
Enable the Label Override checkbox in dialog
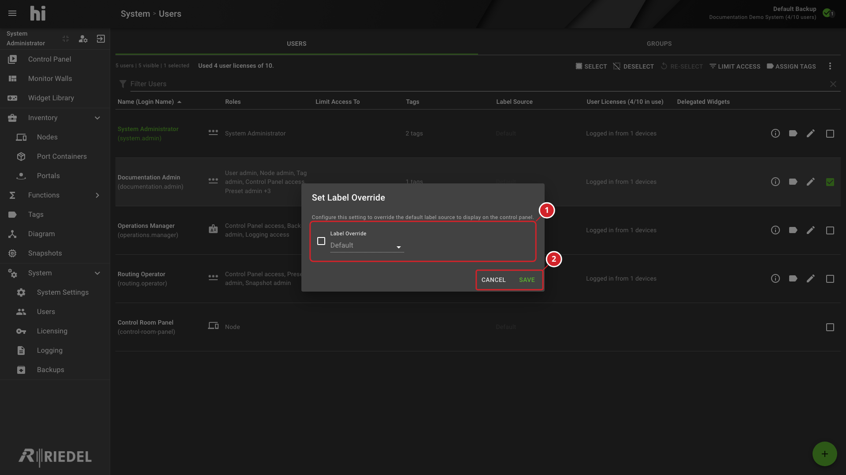(x=321, y=241)
